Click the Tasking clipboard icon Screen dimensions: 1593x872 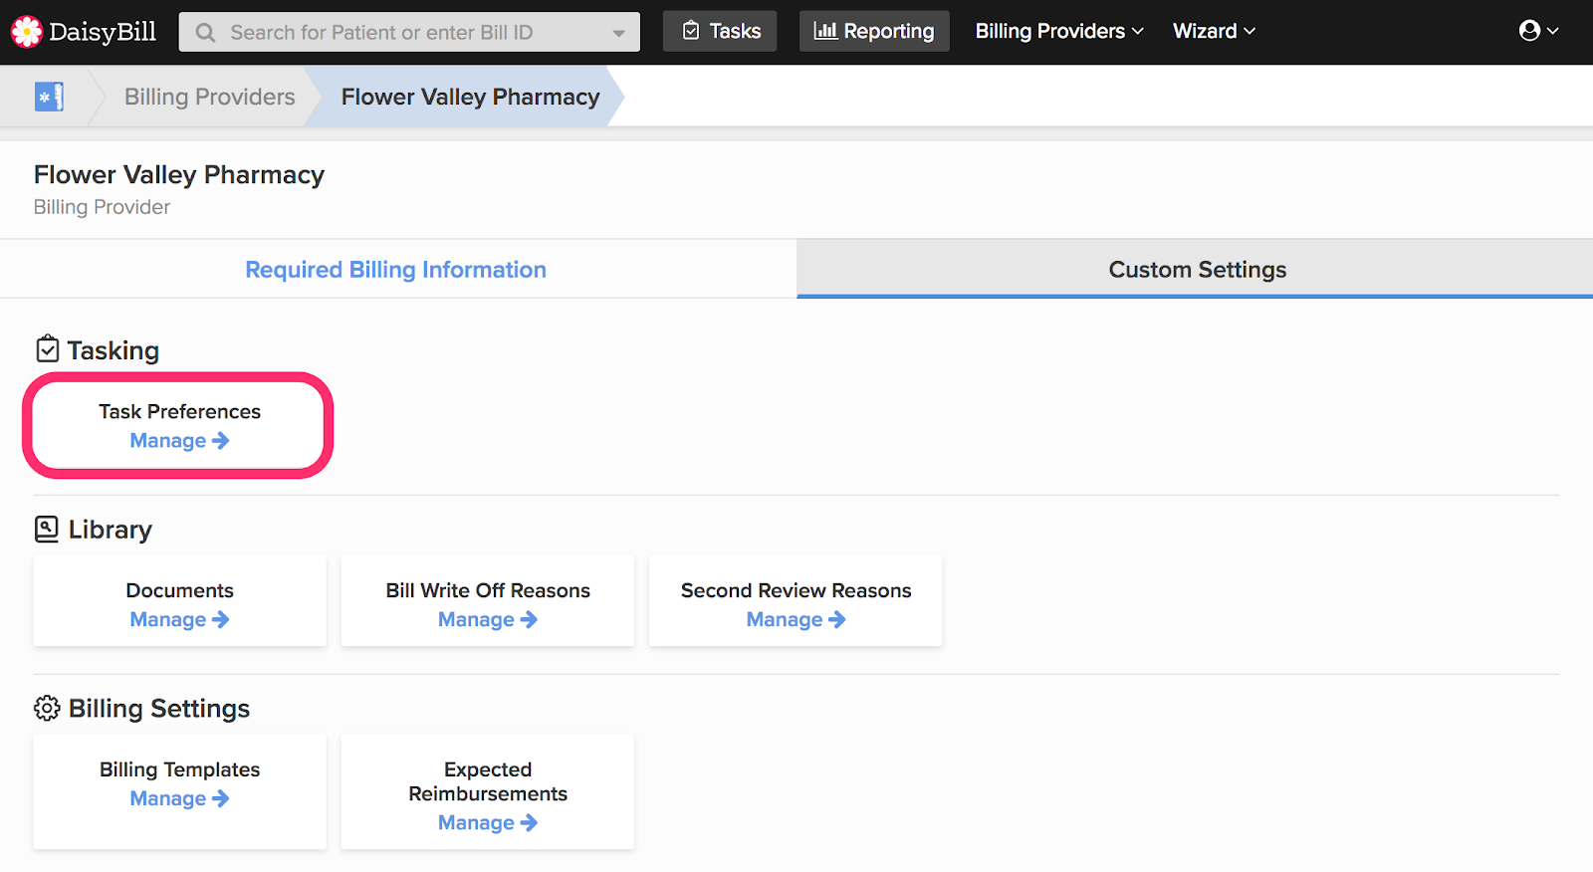[x=47, y=349]
